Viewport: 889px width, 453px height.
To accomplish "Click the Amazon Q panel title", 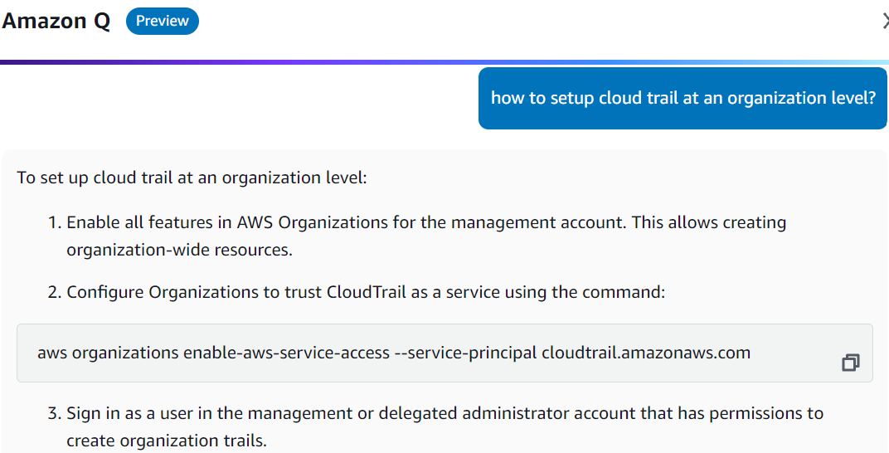I will (x=56, y=22).
